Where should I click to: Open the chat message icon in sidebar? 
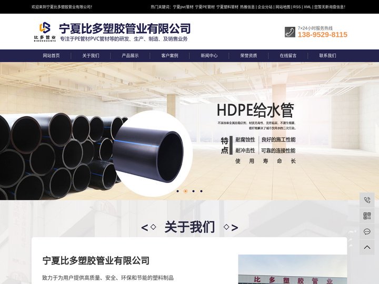(x=367, y=231)
